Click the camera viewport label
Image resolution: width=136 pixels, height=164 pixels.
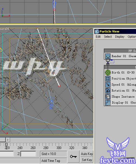[x=5, y=29]
